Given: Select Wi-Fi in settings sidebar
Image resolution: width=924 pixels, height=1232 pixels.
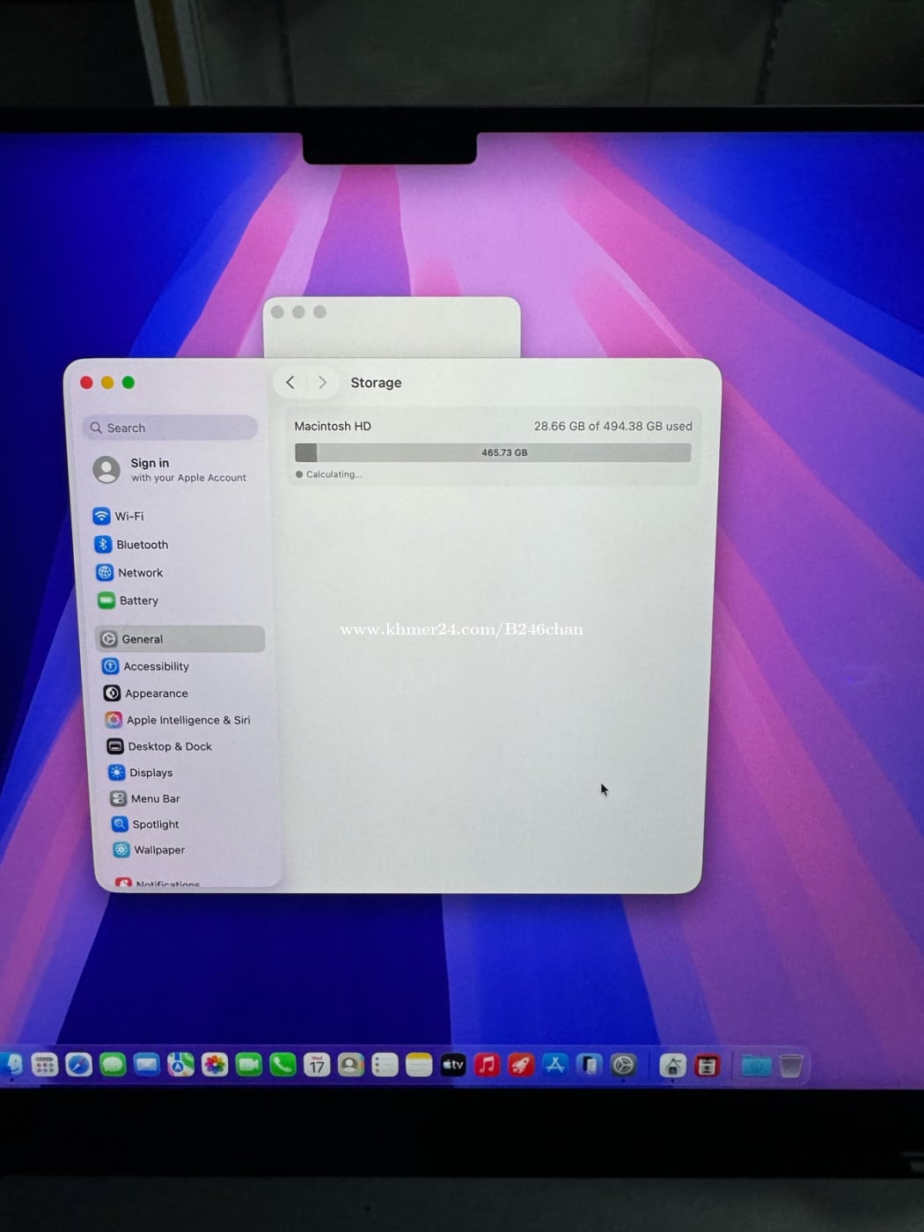Looking at the screenshot, I should pyautogui.click(x=128, y=517).
